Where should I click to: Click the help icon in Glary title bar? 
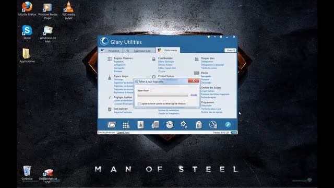click(221, 37)
